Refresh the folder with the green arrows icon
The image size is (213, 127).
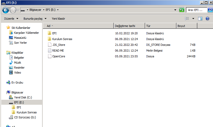pos(182,10)
